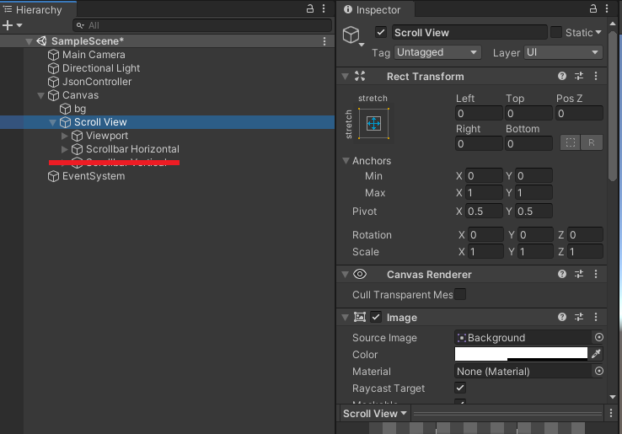Open the Layer dropdown showing UI
The image size is (622, 434).
[563, 52]
